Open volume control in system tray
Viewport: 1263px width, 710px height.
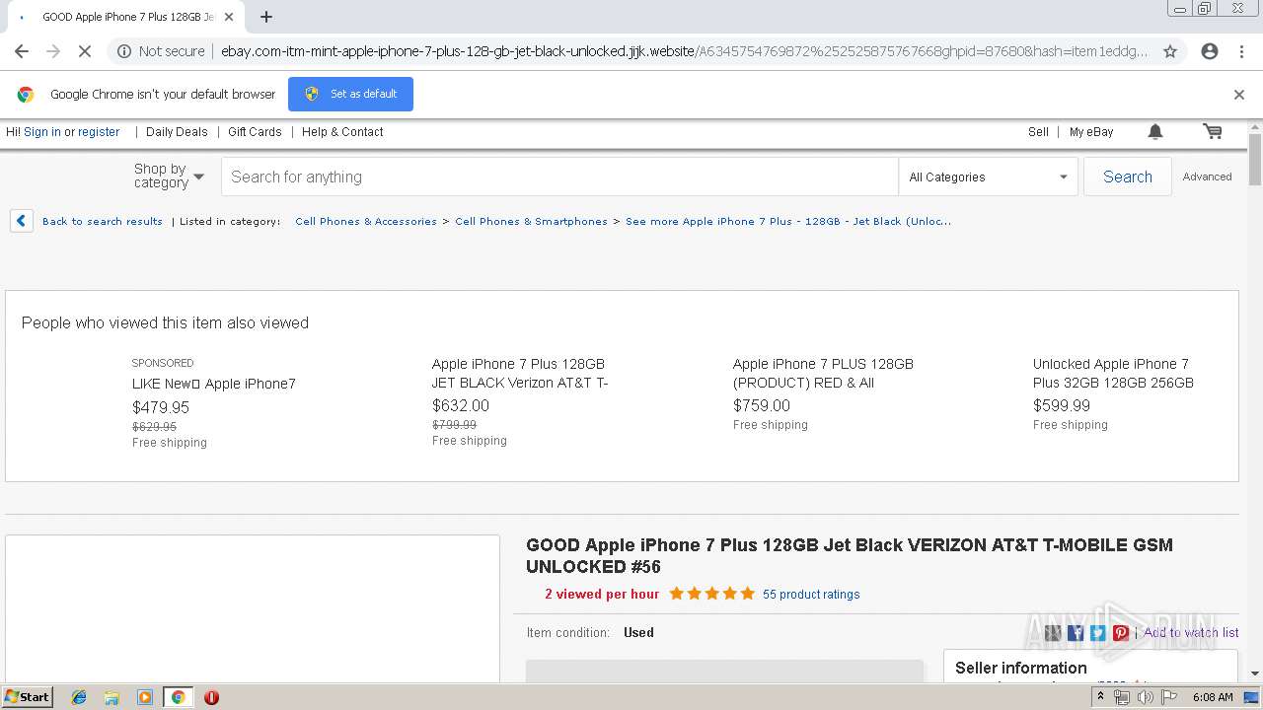coord(1145,697)
